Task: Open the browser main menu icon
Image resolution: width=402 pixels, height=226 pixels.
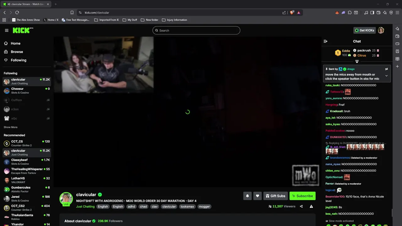Action: pyautogui.click(x=397, y=13)
